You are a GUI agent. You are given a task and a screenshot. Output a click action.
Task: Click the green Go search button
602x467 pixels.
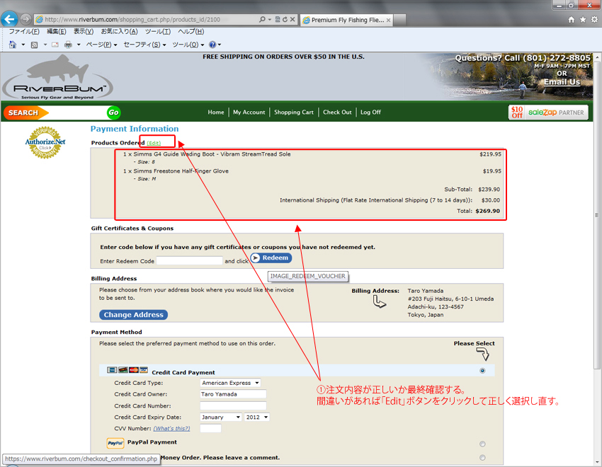click(113, 113)
